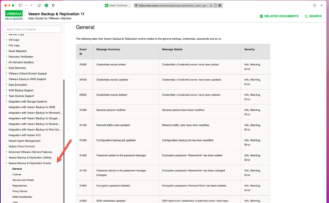Click the Severity column header
Screen dimensions: 329x203
coord(255,52)
